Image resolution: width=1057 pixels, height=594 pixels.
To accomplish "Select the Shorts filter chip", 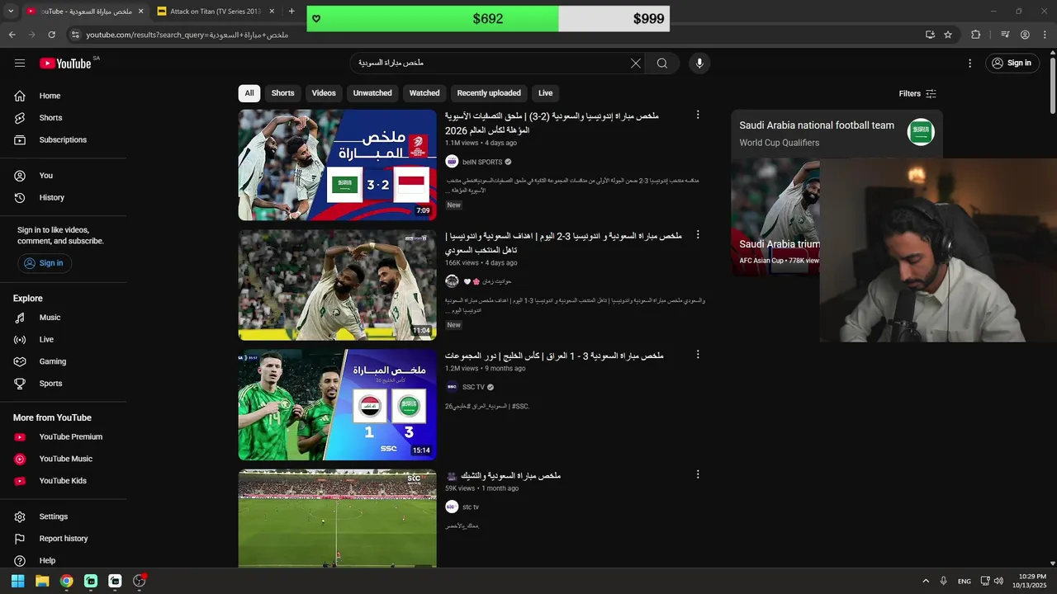I will pyautogui.click(x=283, y=93).
